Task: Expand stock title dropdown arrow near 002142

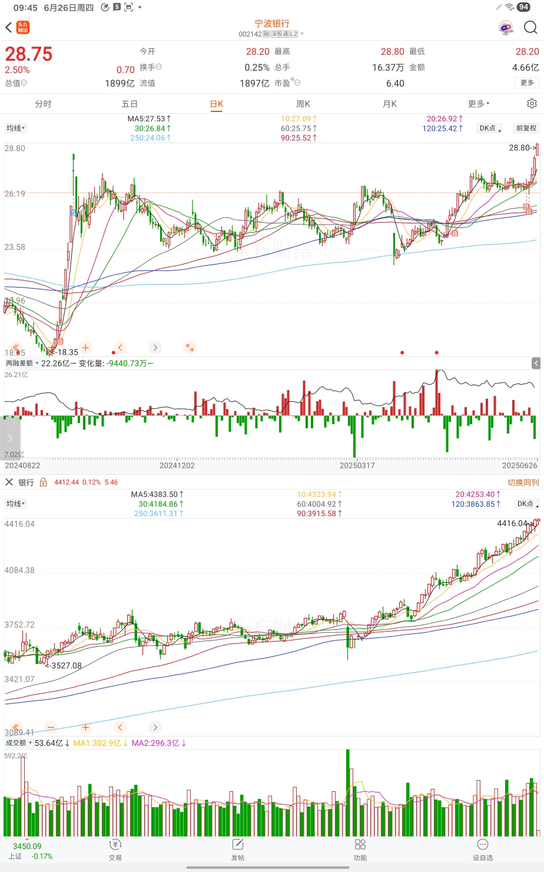Action: pos(303,34)
